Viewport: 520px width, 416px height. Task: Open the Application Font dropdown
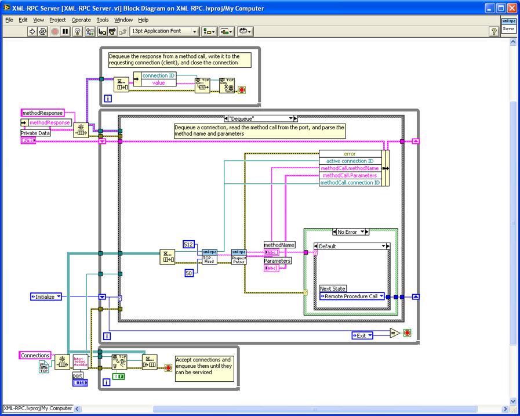(x=165, y=31)
